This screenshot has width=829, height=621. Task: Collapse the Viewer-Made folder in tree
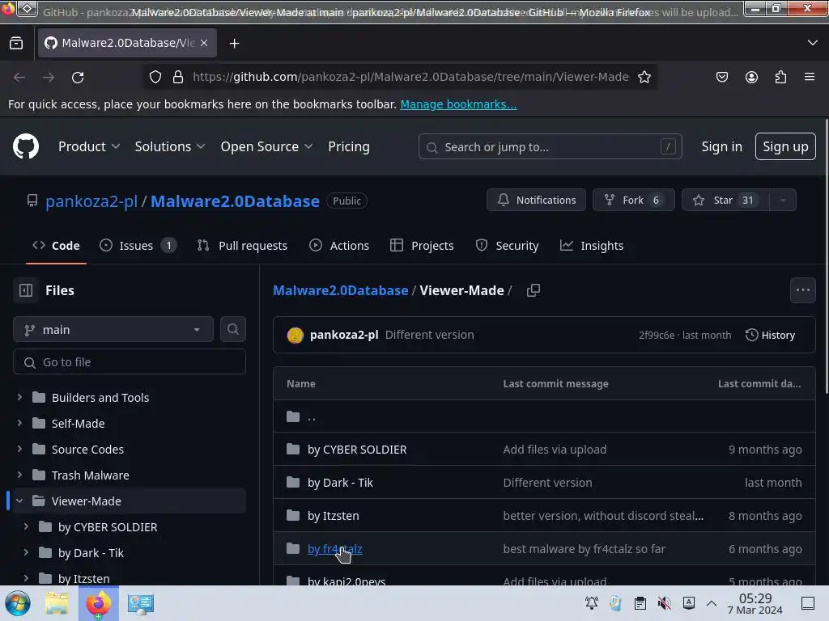point(19,501)
